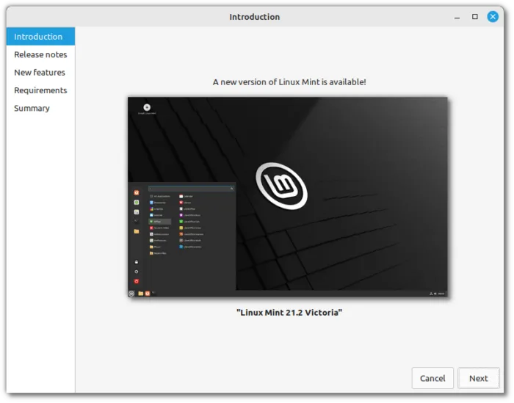Click the system tray area in the preview screenshot
514x403 pixels.
436,294
